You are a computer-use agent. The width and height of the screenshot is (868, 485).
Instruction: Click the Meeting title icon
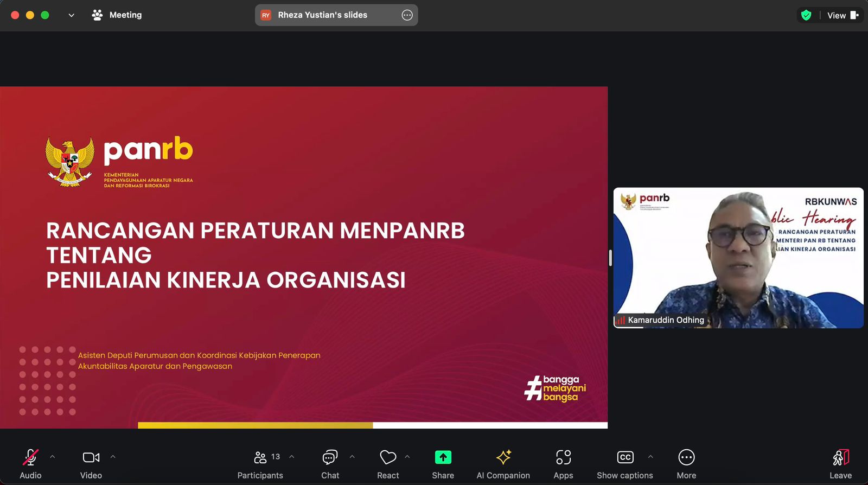pyautogui.click(x=98, y=15)
